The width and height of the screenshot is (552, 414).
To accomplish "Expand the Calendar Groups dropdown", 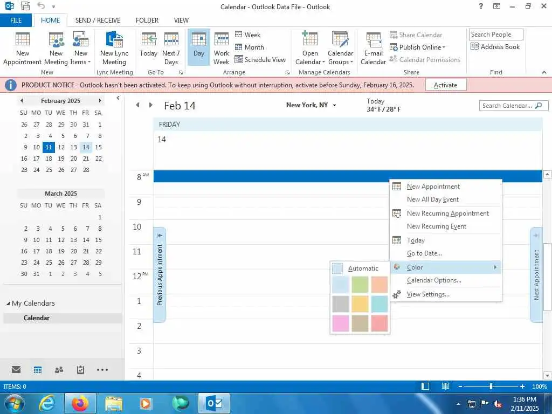I will point(341,48).
